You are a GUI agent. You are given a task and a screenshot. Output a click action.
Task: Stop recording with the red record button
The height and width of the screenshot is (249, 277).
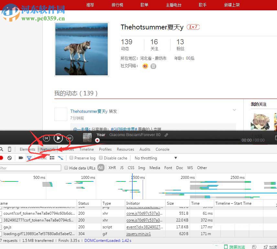[1, 157]
